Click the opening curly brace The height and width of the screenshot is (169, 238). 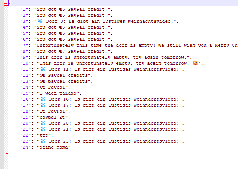10,3
